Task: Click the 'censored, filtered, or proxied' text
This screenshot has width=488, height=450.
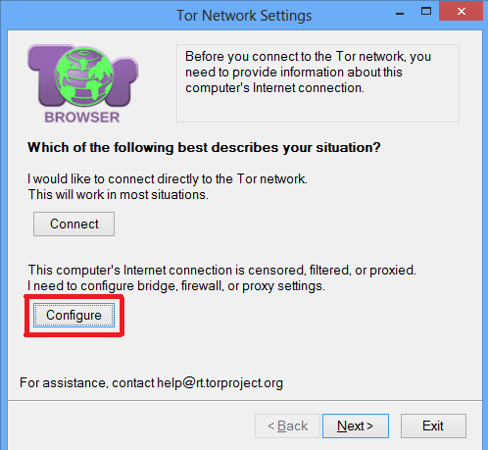Action: 332,270
